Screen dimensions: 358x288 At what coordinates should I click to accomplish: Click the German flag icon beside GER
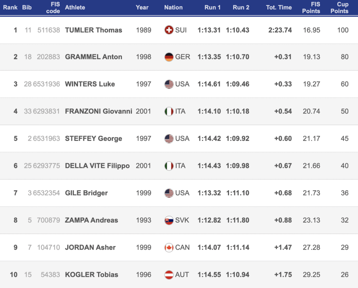pyautogui.click(x=169, y=57)
